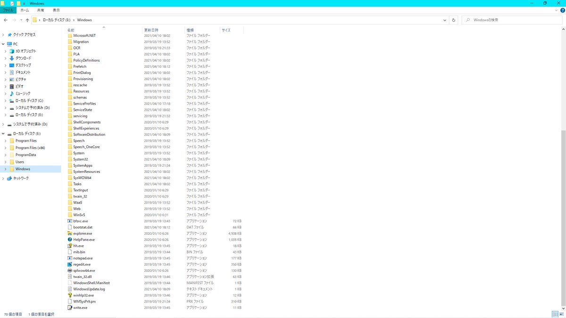Expand the Windows tree node
Image resolution: width=566 pixels, height=318 pixels.
6,169
